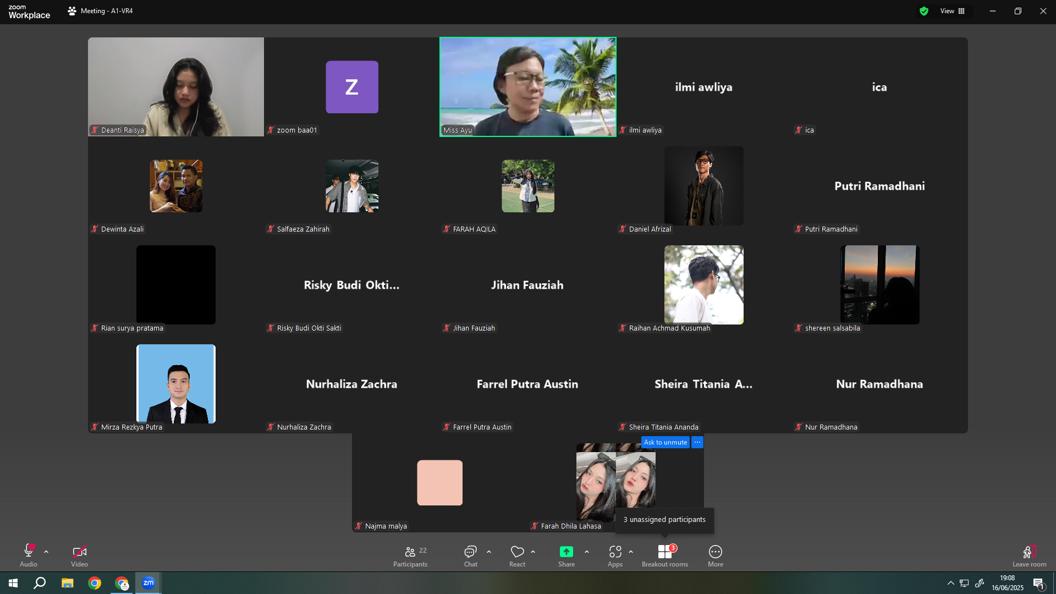
Task: Expand audio options arrow next to Audio
Action: click(x=46, y=552)
